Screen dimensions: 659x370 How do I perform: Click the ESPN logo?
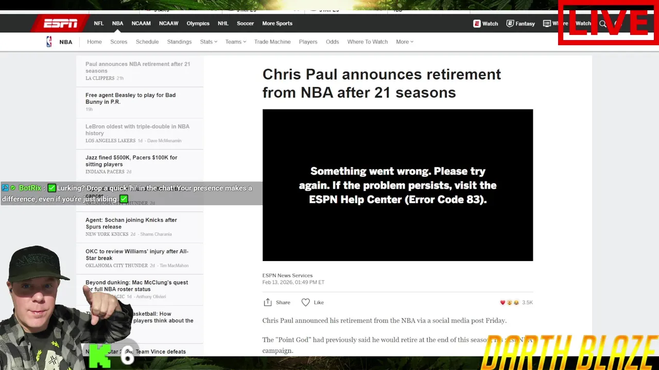[x=60, y=23]
